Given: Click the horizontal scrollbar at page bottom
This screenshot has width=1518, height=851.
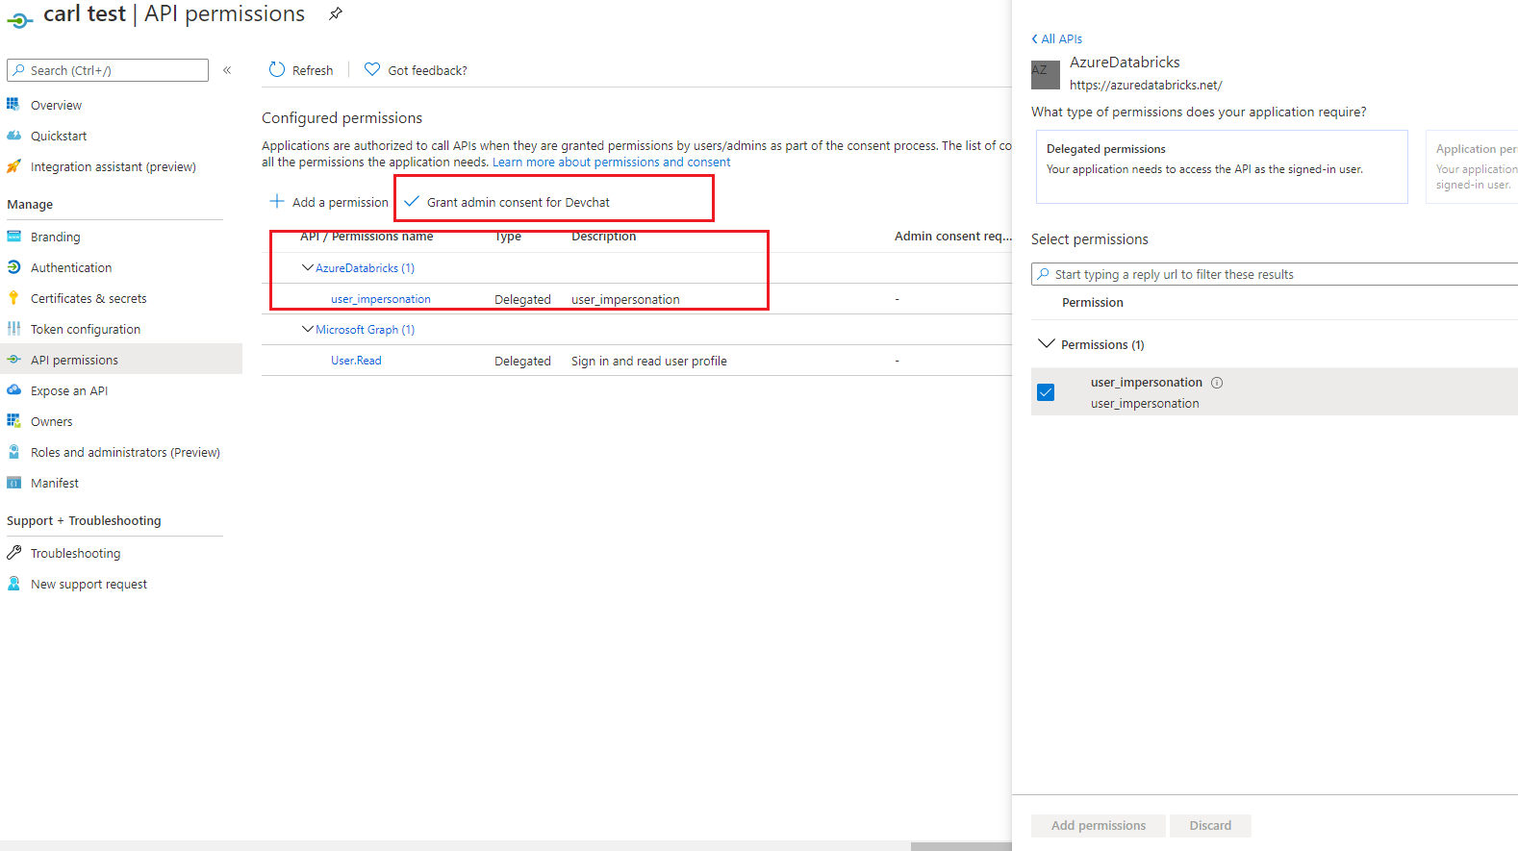Looking at the screenshot, I should coord(961,846).
